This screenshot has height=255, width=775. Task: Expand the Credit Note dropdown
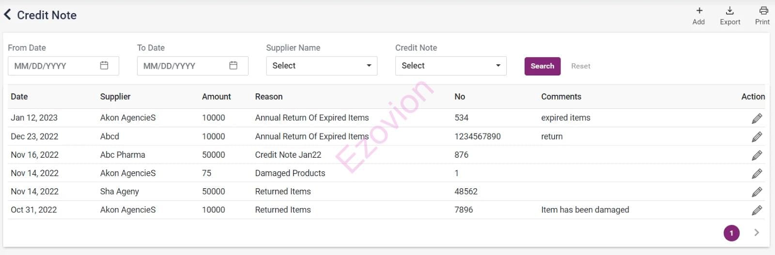click(x=450, y=66)
